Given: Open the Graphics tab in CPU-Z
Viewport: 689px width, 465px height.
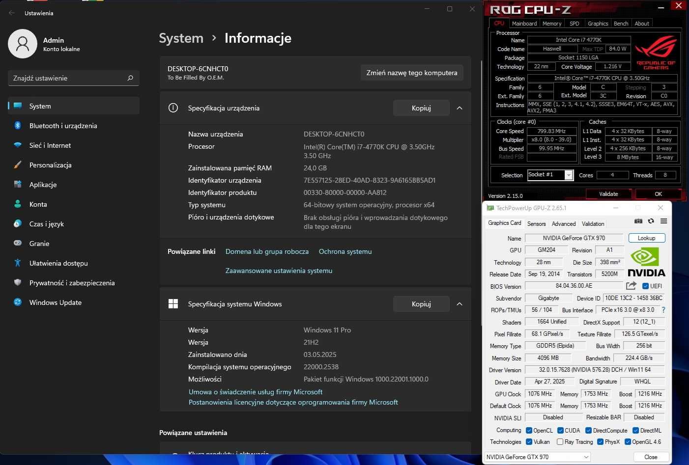Looking at the screenshot, I should [598, 24].
